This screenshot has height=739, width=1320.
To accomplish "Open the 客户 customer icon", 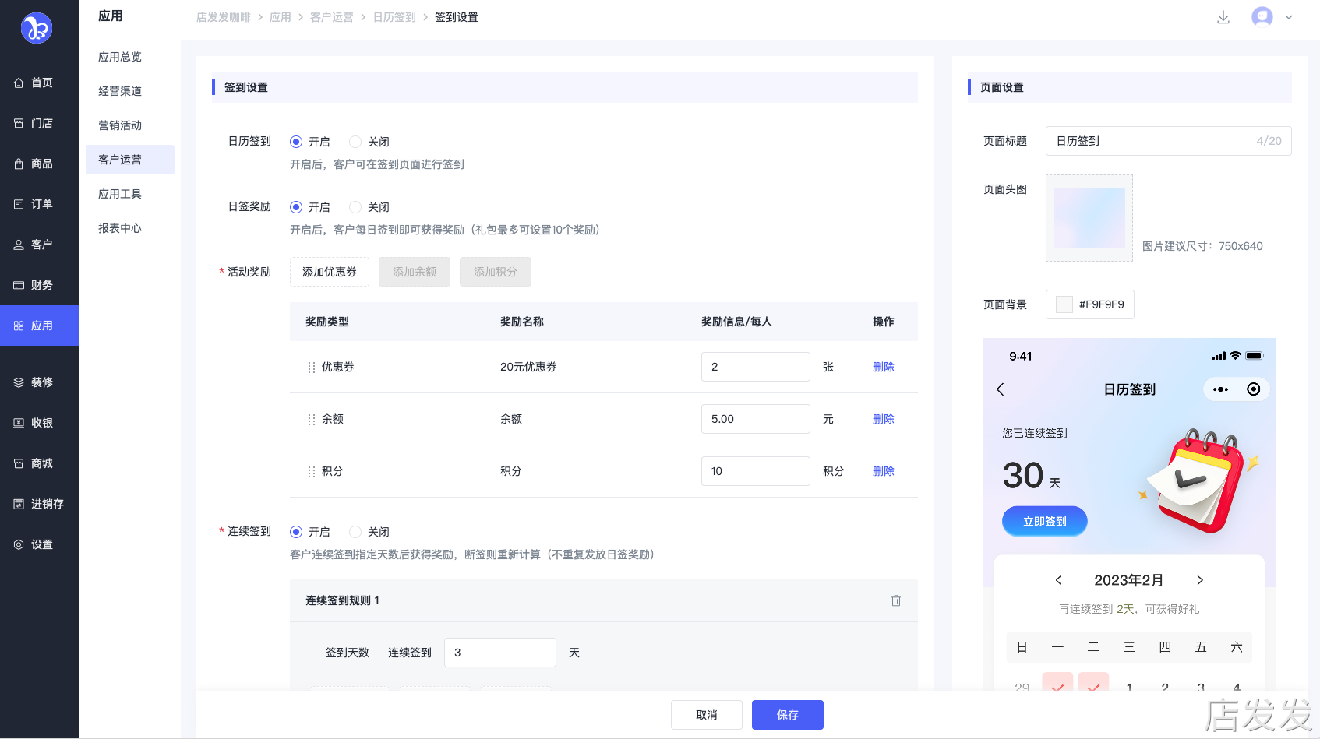I will pos(19,245).
